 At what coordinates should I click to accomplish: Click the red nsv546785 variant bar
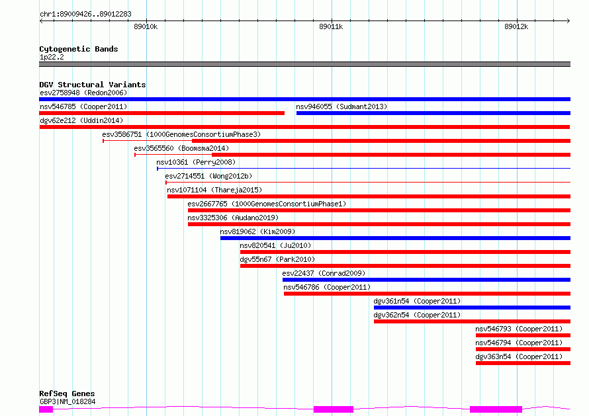coord(162,113)
